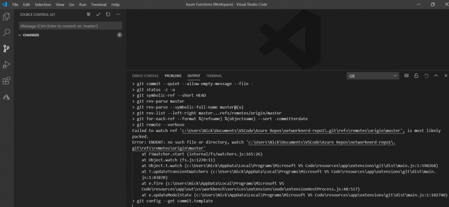
Task: Open the Help menu
Action: (115, 4)
